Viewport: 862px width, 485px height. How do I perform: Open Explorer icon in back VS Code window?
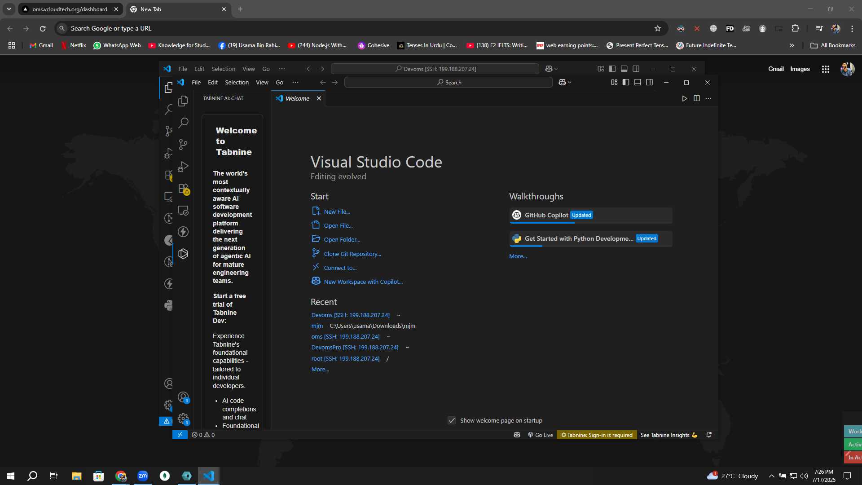coord(168,88)
